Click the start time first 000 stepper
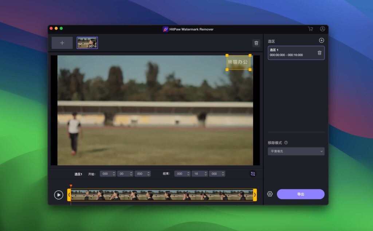 [108, 174]
